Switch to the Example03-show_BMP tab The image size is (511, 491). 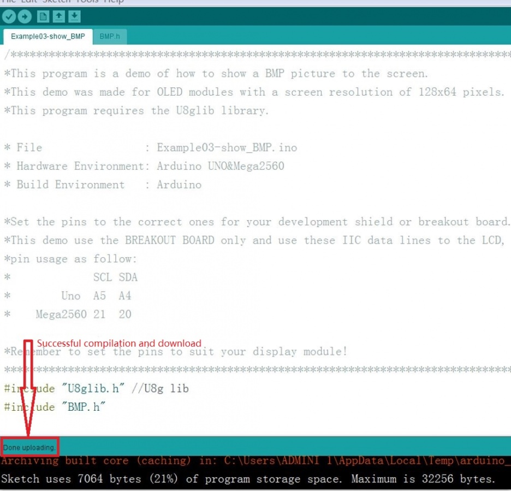coord(48,37)
